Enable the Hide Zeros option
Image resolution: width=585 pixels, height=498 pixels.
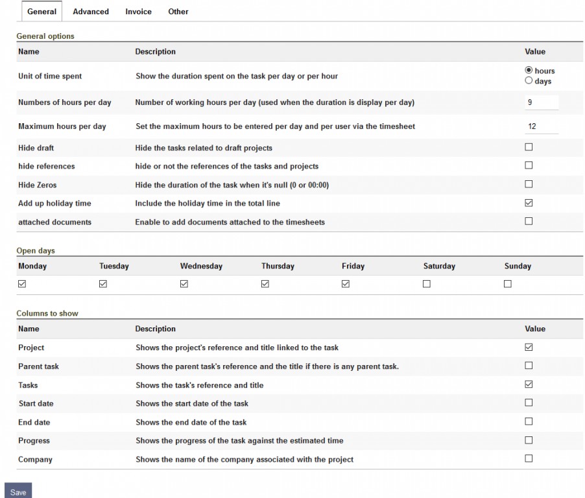click(529, 184)
